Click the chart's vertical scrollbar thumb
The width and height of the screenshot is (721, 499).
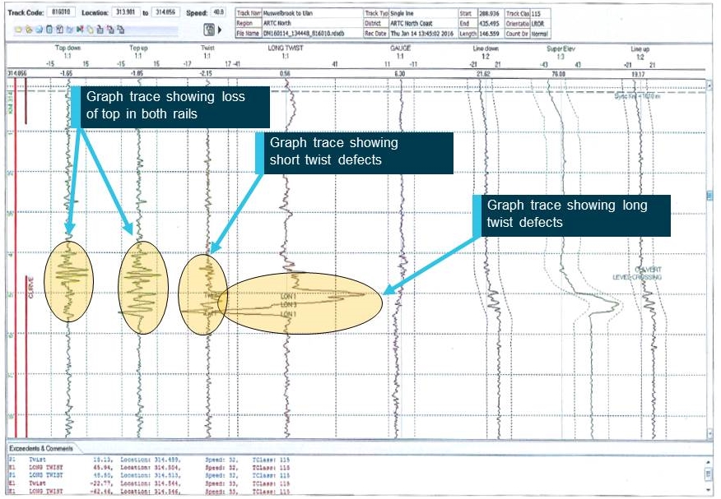709,196
